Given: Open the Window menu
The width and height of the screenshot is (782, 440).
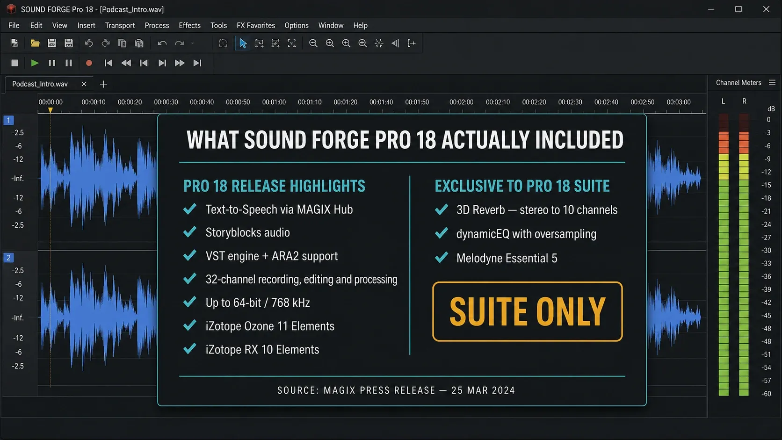Looking at the screenshot, I should pyautogui.click(x=331, y=25).
